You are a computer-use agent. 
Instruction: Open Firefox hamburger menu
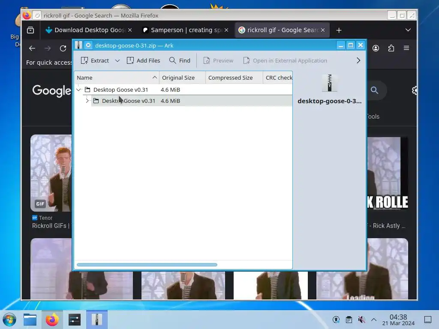[x=406, y=48]
